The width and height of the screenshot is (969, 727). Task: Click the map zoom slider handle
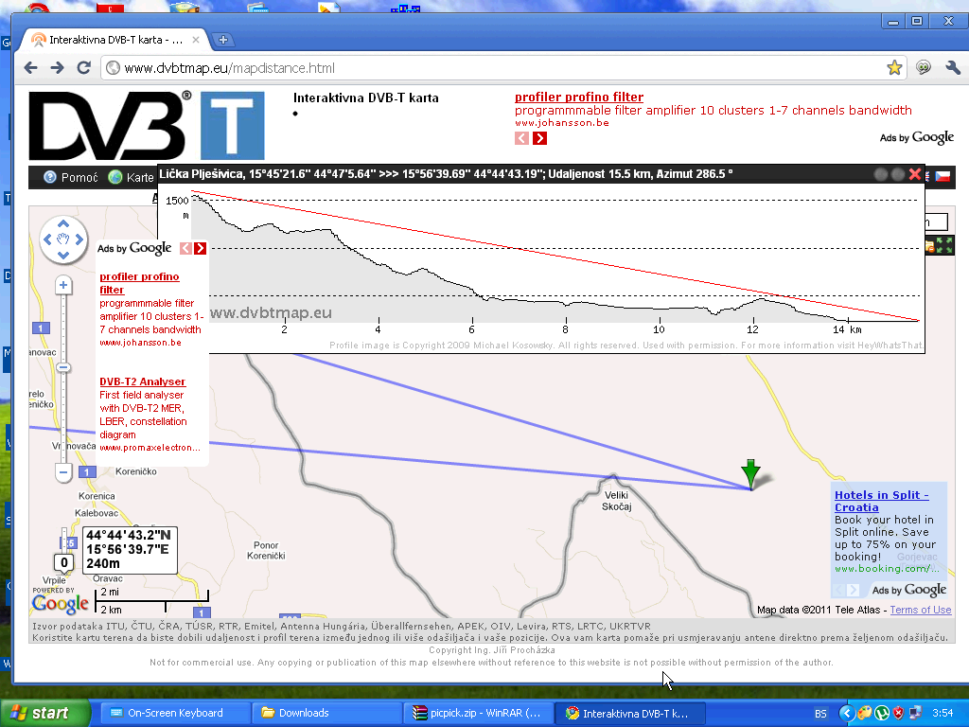(x=63, y=367)
